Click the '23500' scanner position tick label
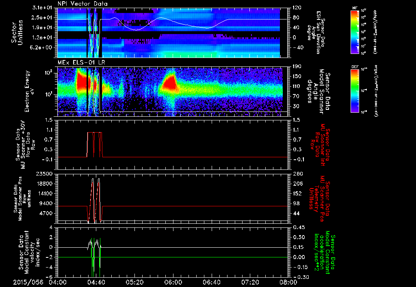 [x=45, y=174]
